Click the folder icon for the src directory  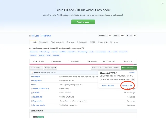coord(32,85)
